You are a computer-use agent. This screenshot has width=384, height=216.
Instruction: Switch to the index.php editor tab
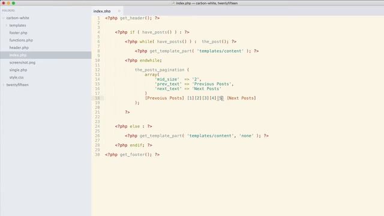pyautogui.click(x=102, y=11)
